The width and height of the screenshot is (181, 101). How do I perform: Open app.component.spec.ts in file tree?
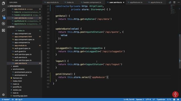(24, 40)
